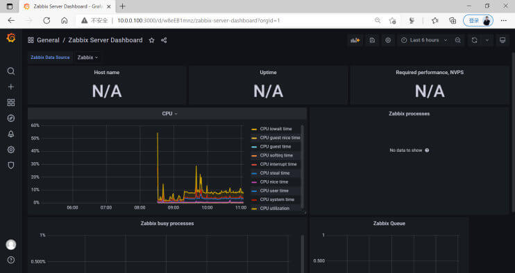This screenshot has width=515, height=273.
Task: Open browser Collections icon
Action: [453, 20]
